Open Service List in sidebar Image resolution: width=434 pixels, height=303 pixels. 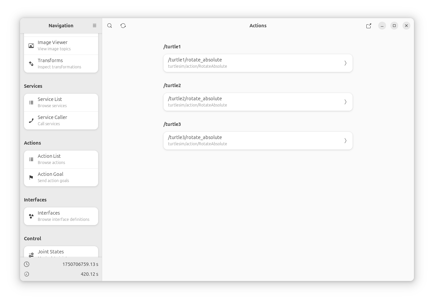point(61,103)
